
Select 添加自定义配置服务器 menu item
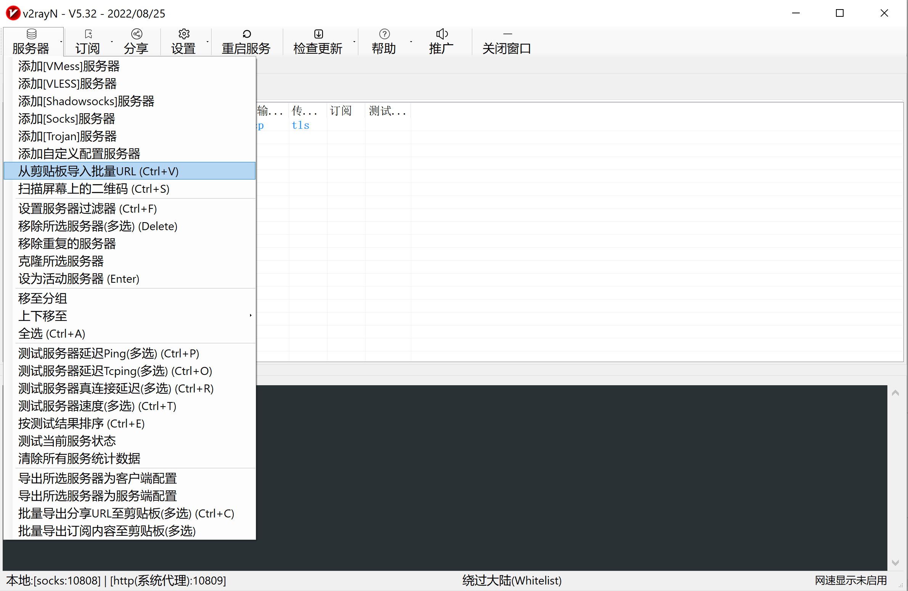[130, 154]
